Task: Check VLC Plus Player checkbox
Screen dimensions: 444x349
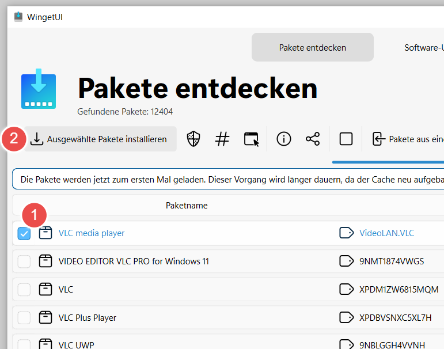Action: pos(24,318)
